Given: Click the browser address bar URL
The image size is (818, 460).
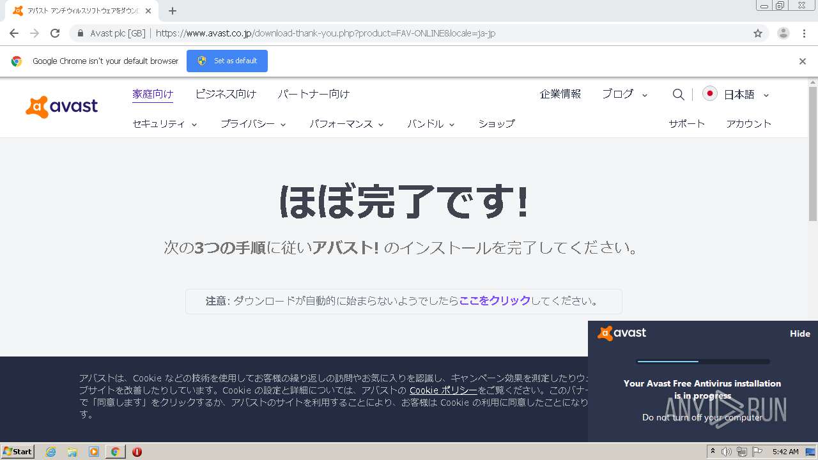Looking at the screenshot, I should 326,33.
